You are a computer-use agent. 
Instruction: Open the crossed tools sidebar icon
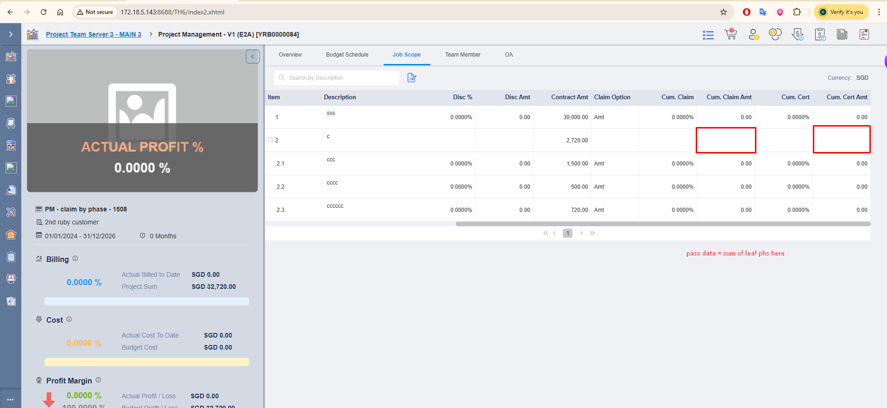(x=11, y=212)
